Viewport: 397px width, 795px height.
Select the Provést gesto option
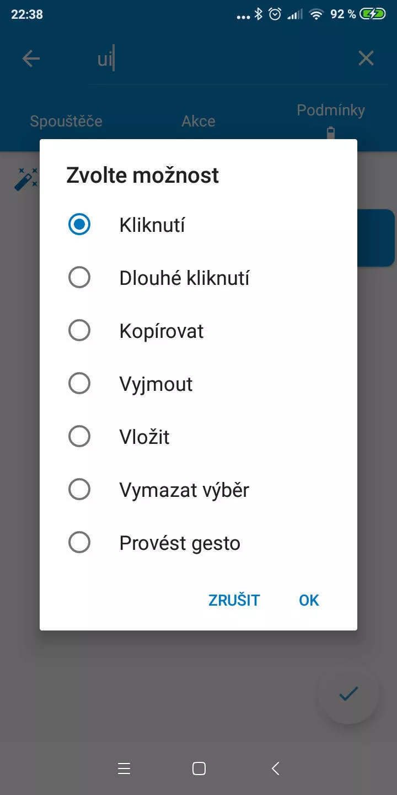coord(198,543)
